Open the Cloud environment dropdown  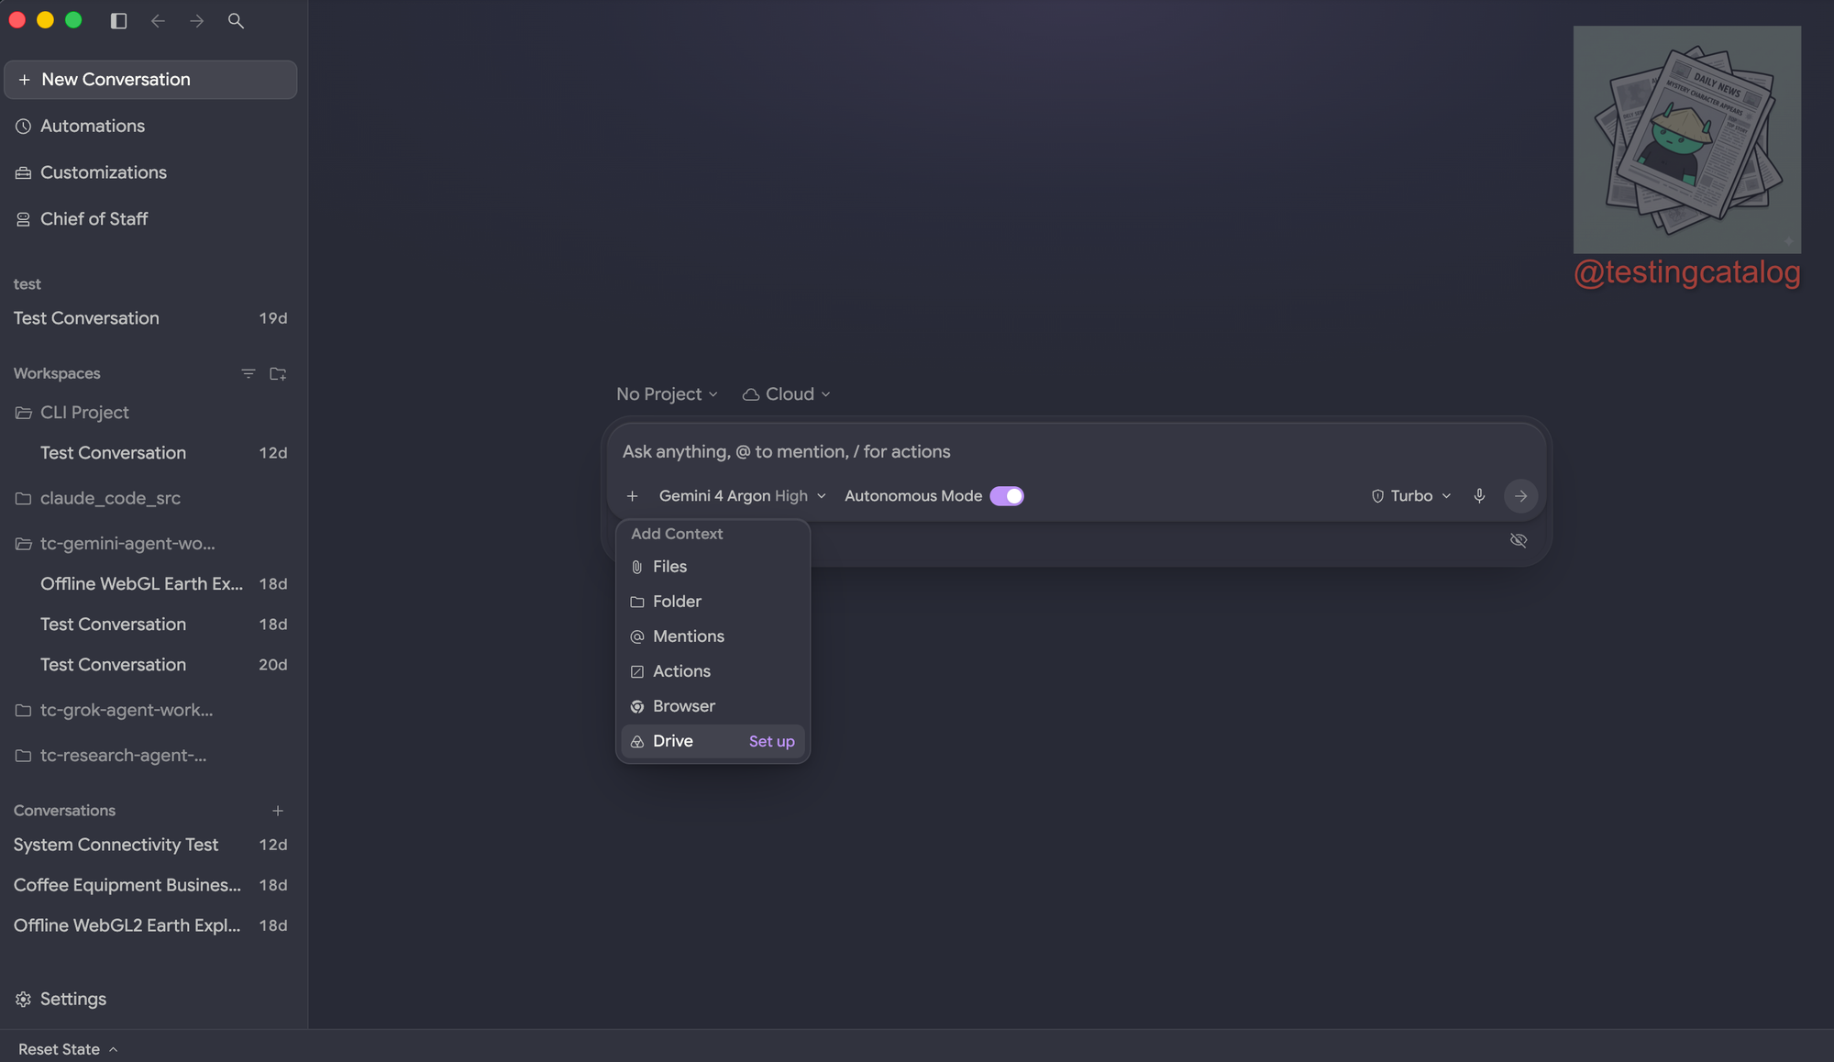click(x=786, y=394)
